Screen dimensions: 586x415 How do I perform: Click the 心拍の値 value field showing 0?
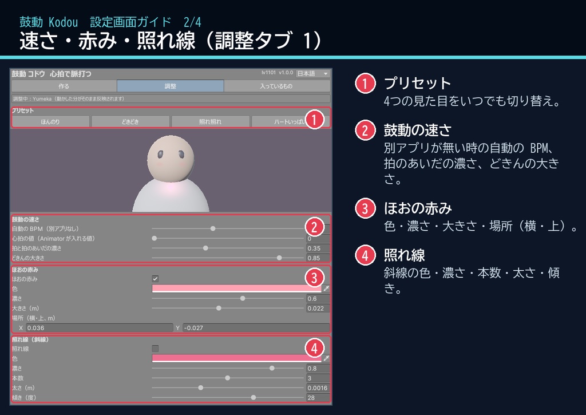coord(318,239)
